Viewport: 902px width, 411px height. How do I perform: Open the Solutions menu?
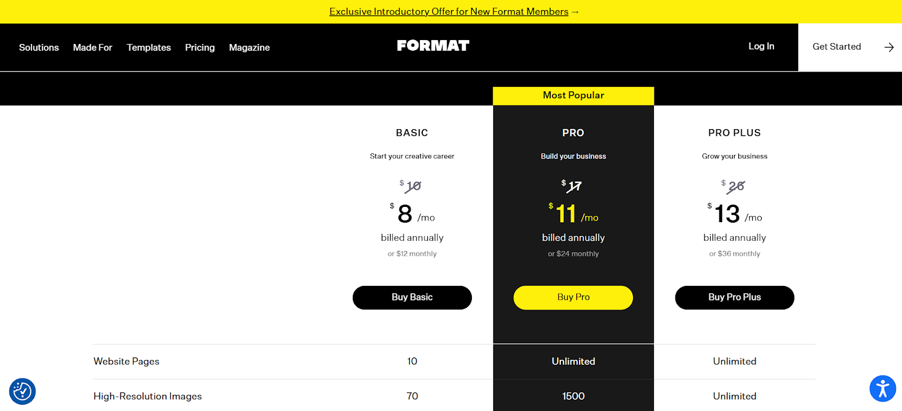[x=39, y=47]
